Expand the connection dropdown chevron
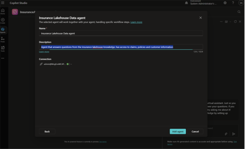The width and height of the screenshot is (245, 149). pos(71,64)
